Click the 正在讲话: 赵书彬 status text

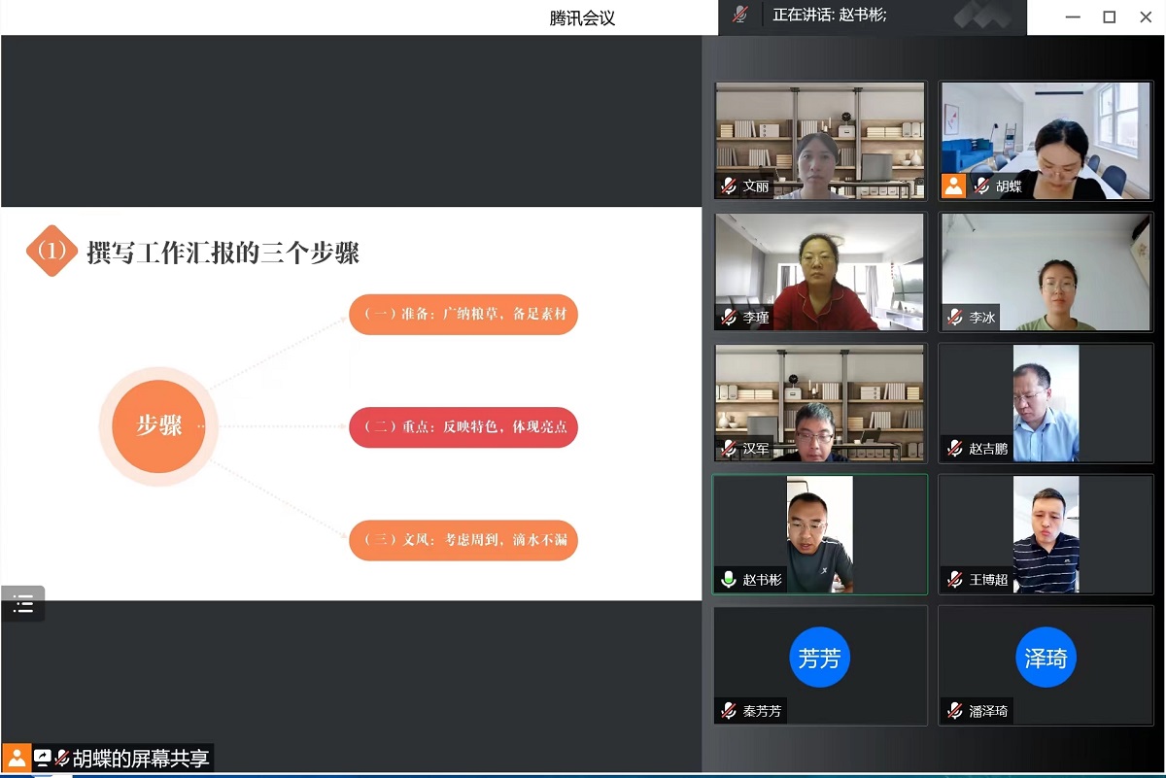point(830,15)
